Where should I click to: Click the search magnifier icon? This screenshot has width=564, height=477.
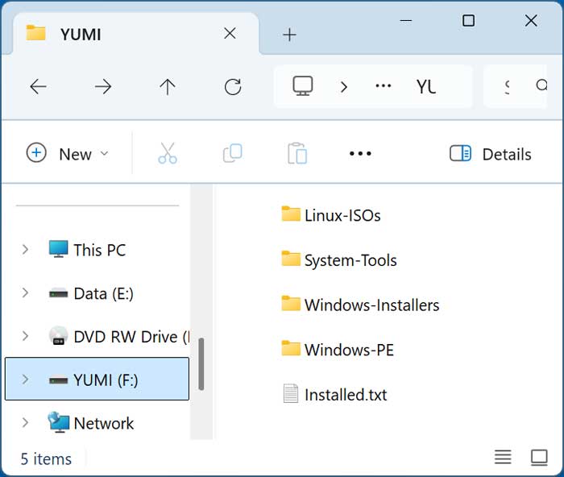(x=541, y=85)
